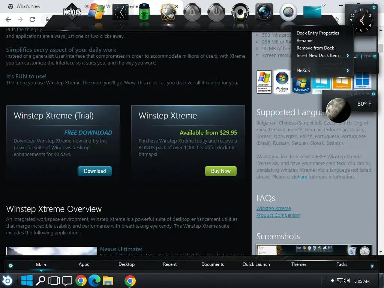Open File Explorer from the taskbar
Screen dimensions: 384x288
(108, 280)
